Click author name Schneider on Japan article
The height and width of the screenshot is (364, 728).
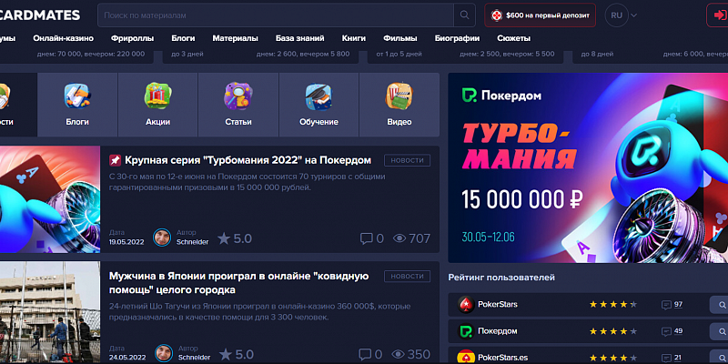tap(194, 358)
